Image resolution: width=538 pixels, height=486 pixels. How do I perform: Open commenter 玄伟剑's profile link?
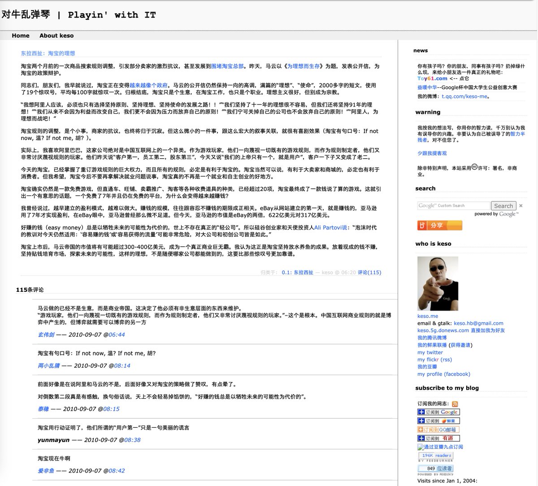pos(46,334)
